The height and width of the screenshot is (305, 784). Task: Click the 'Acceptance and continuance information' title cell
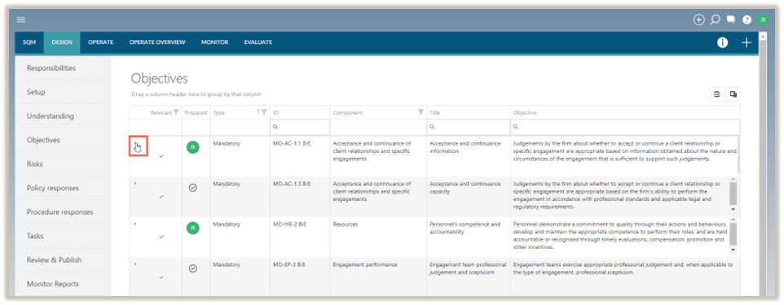pyautogui.click(x=469, y=155)
